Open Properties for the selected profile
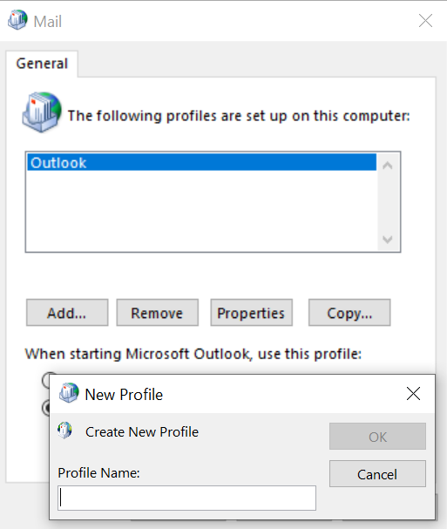This screenshot has width=447, height=529. tap(251, 313)
